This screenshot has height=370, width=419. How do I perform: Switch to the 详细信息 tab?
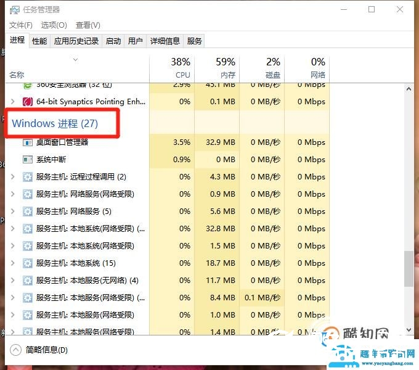pos(165,41)
